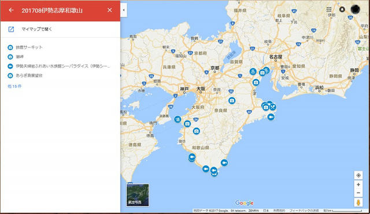Image resolution: width=370 pixels, height=214 pixels.
Task: Click the hot spring marker near 淡路島
Action: pos(177,119)
